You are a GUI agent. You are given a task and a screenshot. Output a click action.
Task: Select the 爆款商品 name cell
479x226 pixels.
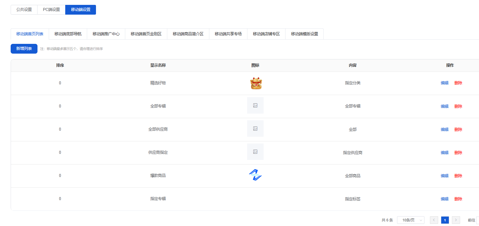(x=158, y=175)
